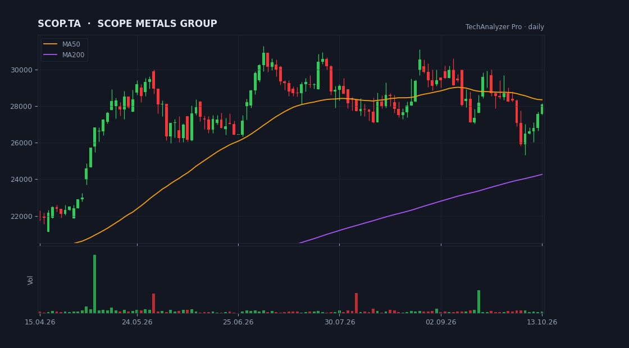Screen dimensions: 629x348
Task: Click the red volume spike after 30.07.26
Action: 356,303
